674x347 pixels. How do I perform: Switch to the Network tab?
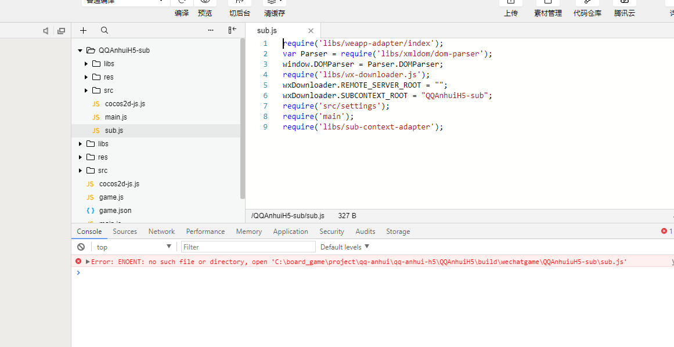coord(161,231)
